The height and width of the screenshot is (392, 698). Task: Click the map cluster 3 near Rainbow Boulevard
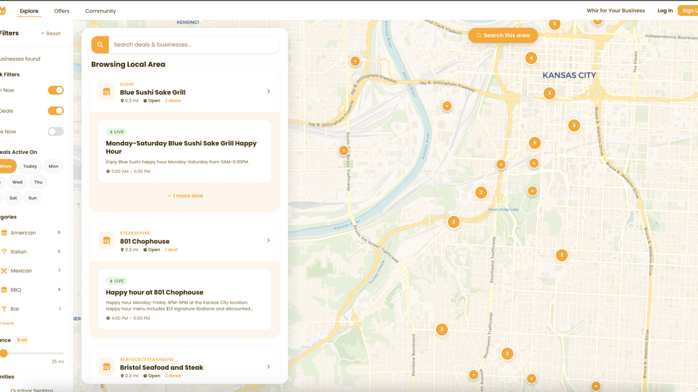441,330
